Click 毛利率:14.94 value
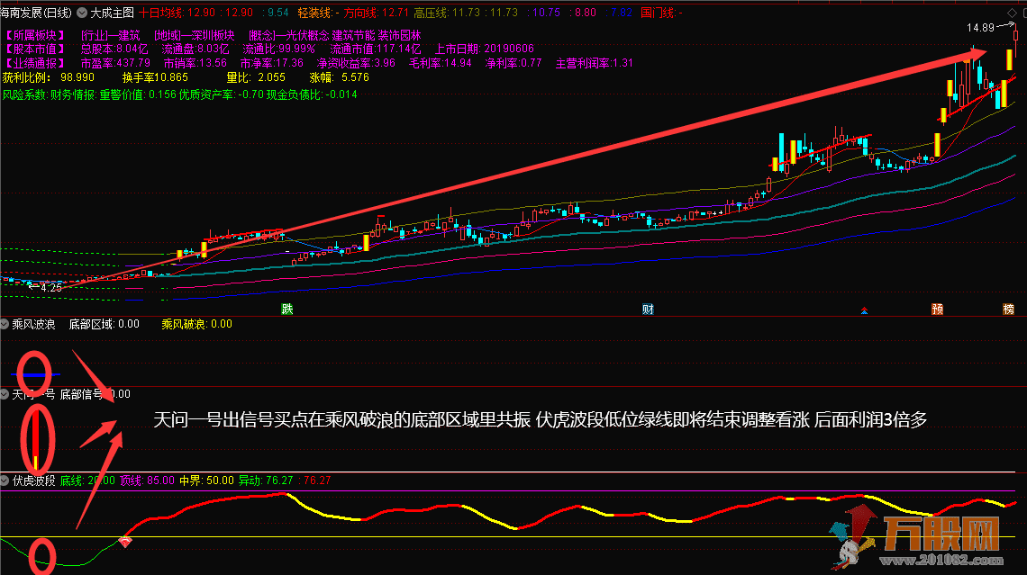 (x=441, y=64)
